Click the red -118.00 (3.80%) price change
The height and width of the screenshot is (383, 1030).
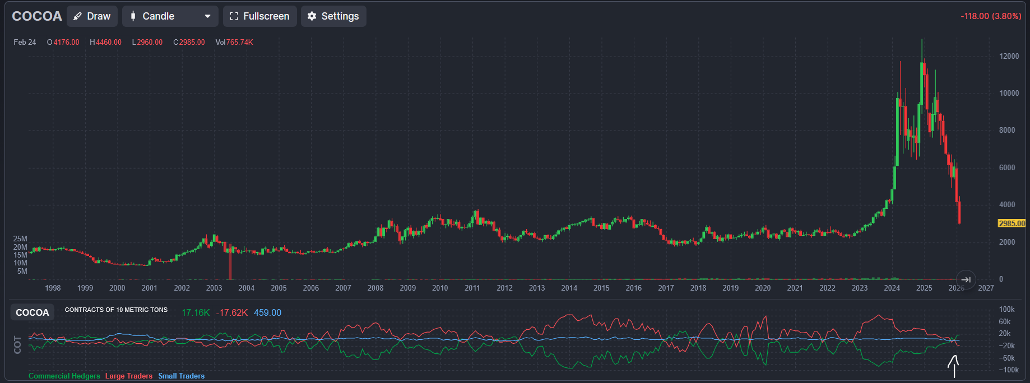click(x=990, y=16)
